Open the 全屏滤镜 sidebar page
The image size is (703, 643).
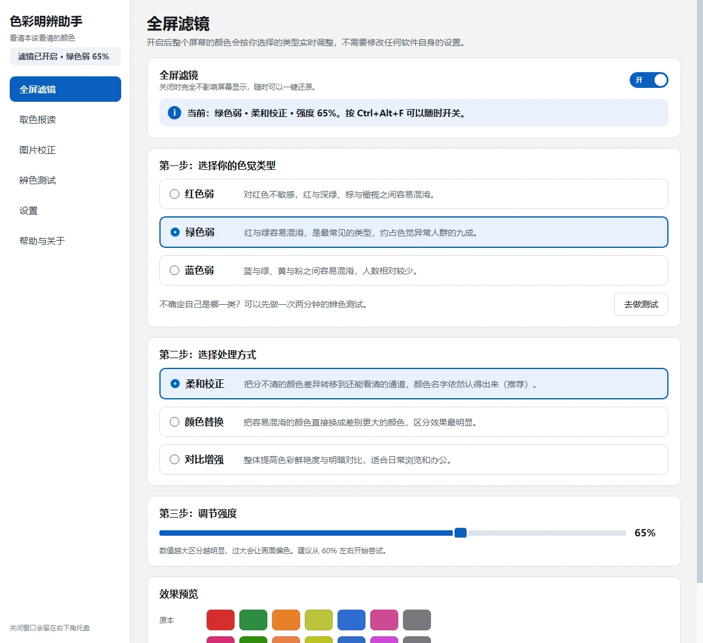[x=65, y=89]
